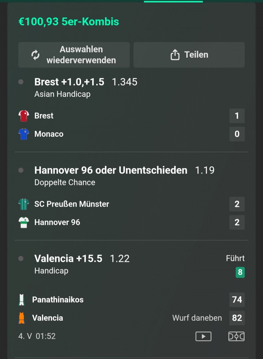Click the Panathinaikos basketball kit icon
Image resolution: width=263 pixels, height=359 pixels.
pos(22,300)
